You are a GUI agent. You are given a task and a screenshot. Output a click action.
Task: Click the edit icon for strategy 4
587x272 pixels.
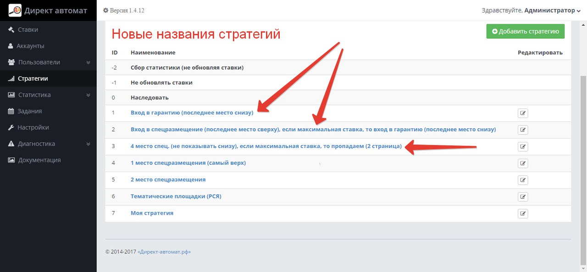click(523, 163)
